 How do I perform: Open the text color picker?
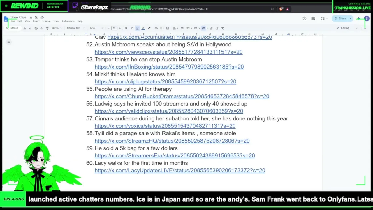coord(143,28)
